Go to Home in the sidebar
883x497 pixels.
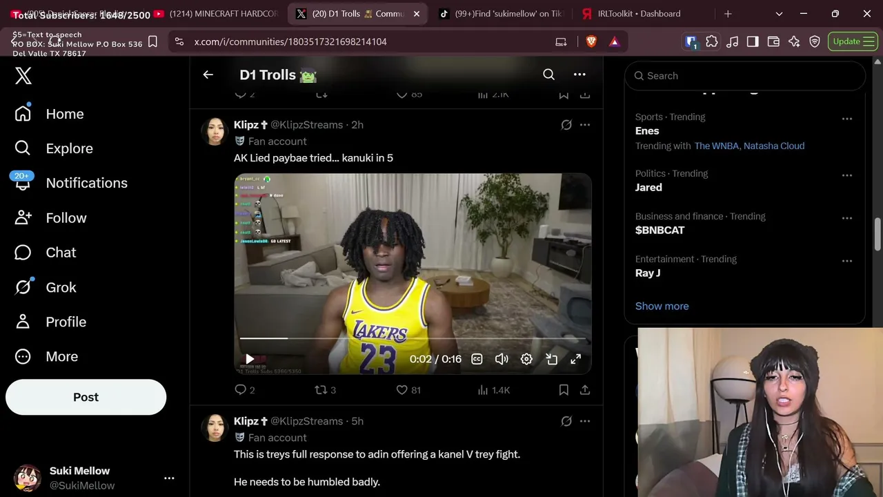coord(50,114)
